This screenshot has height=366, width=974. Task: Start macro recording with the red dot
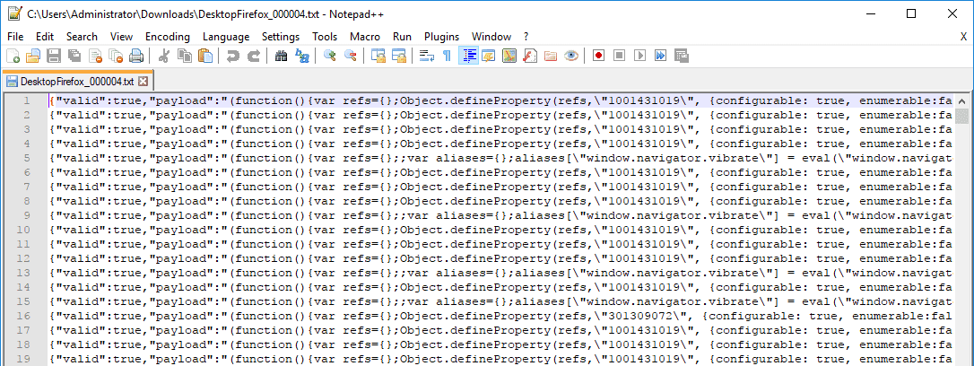(598, 56)
